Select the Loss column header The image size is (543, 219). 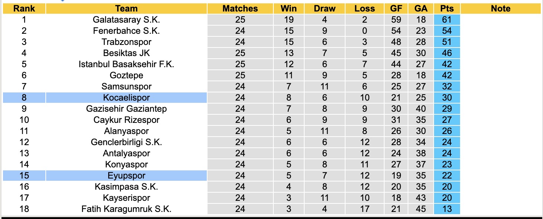click(x=364, y=9)
